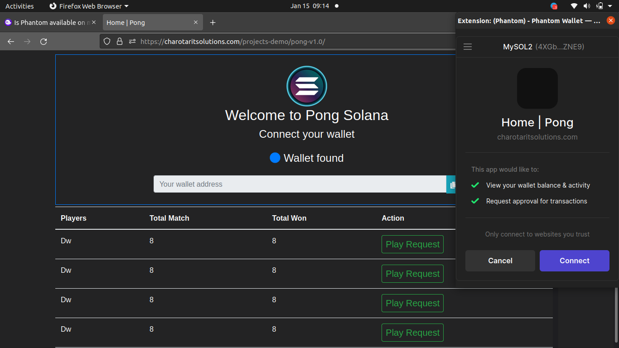This screenshot has width=619, height=348.
Task: Click Play Request in the first Dw row
Action: (x=412, y=244)
